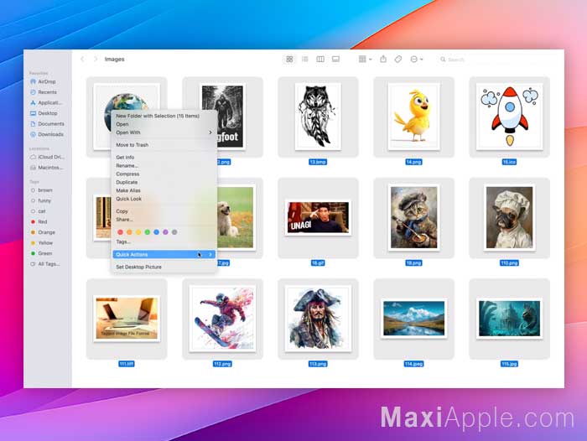Apply the orange tag color dot
The width and height of the screenshot is (587, 441).
pyautogui.click(x=129, y=232)
